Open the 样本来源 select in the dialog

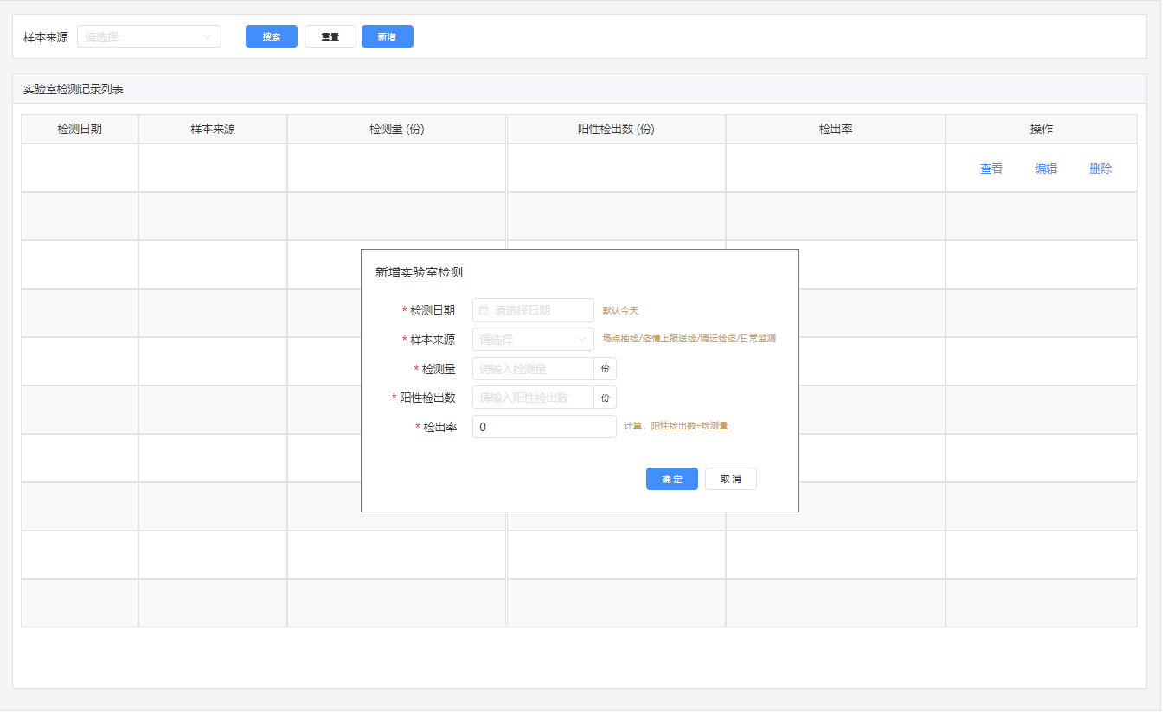click(x=533, y=340)
